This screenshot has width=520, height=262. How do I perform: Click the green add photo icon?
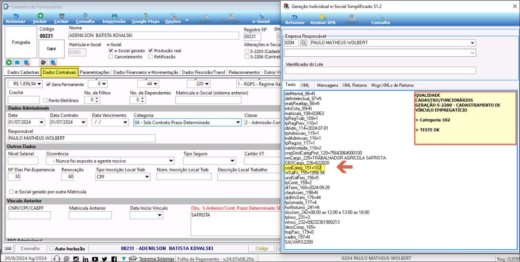click(9, 62)
